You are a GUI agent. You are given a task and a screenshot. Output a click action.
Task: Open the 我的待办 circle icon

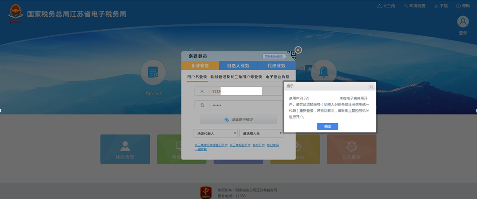click(153, 73)
